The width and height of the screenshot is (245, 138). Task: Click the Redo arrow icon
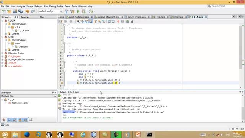coord(33,11)
